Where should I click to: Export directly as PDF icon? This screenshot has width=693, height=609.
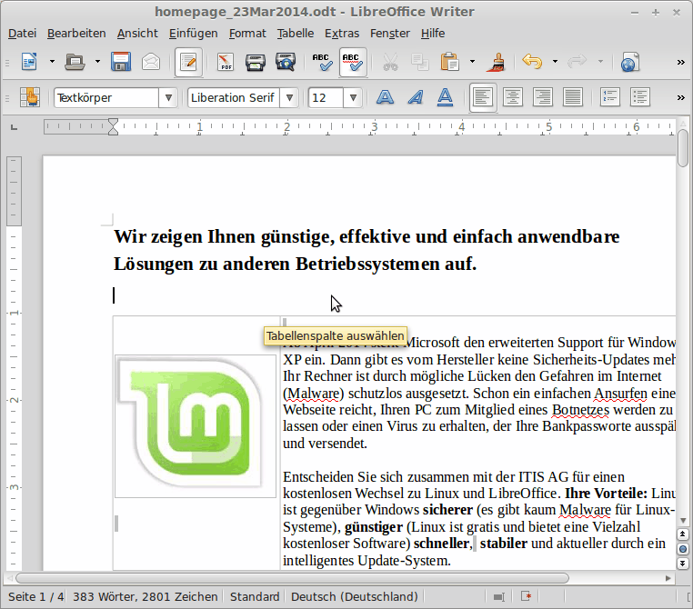226,62
